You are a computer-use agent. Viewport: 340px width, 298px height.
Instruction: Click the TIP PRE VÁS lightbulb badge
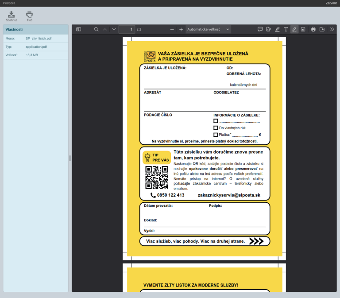(157, 158)
